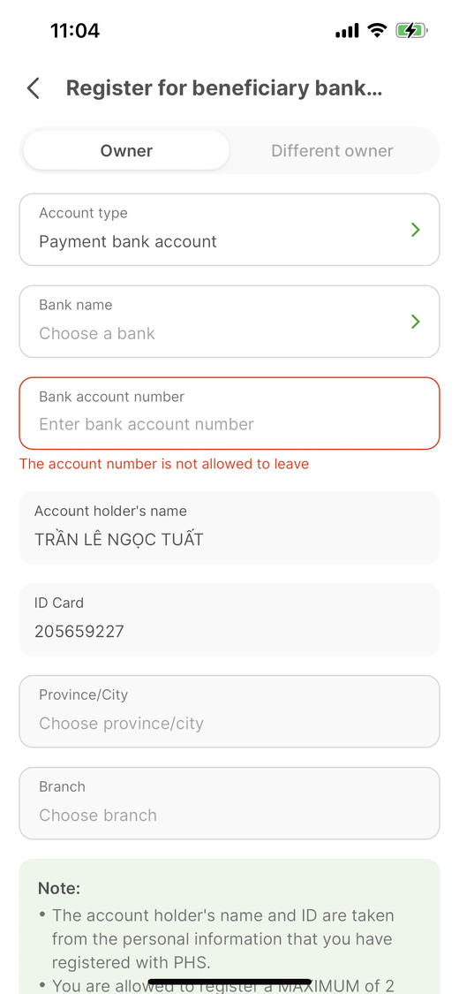
Task: Open the Account type selector
Action: pyautogui.click(x=229, y=230)
